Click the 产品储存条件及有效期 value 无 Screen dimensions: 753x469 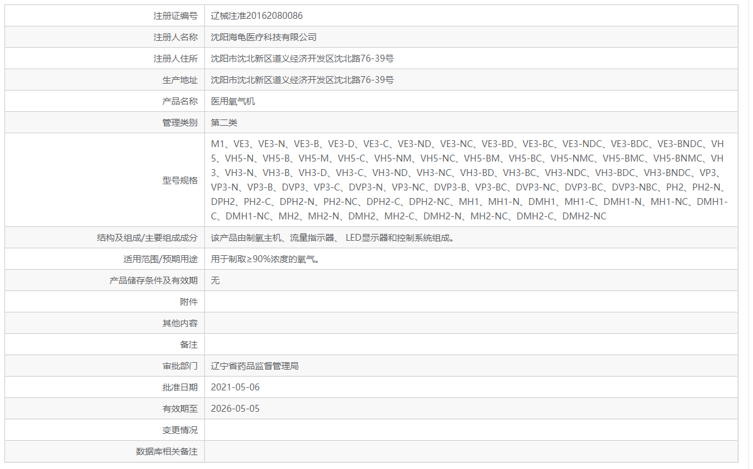click(214, 280)
